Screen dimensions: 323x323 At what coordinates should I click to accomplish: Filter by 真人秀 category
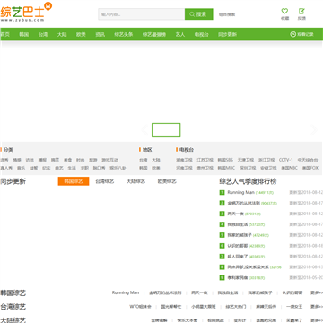point(6,168)
